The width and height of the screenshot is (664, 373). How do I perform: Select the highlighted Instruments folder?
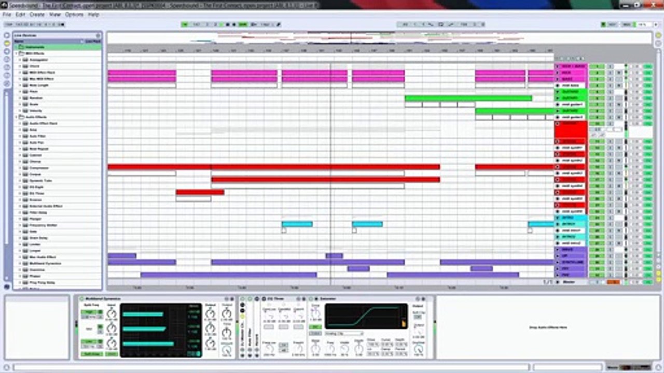[57, 47]
